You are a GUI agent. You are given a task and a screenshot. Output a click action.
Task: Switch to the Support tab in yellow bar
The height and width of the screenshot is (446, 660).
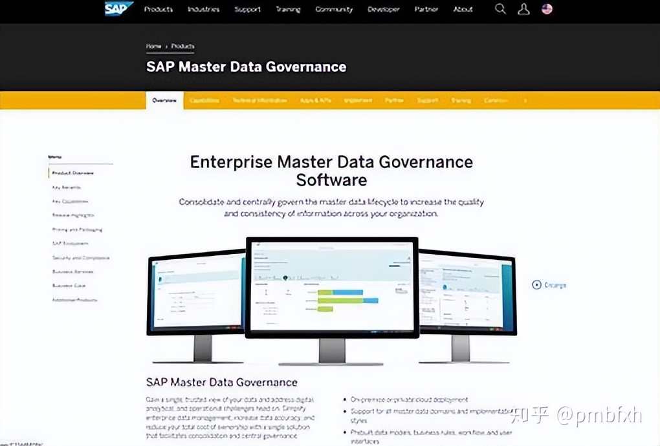[427, 100]
